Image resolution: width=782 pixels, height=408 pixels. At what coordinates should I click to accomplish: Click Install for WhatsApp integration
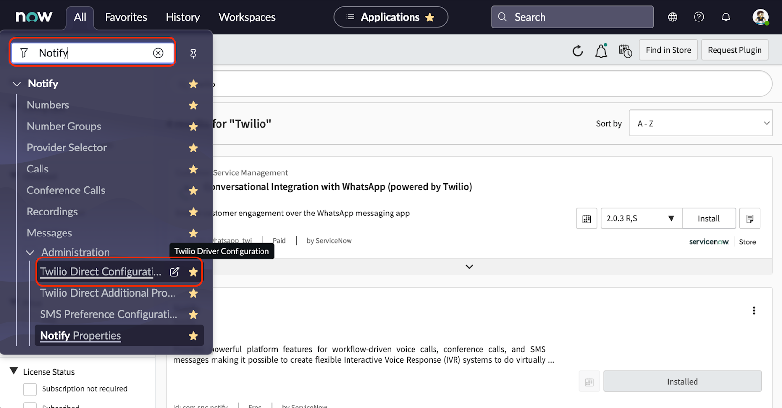pos(709,218)
